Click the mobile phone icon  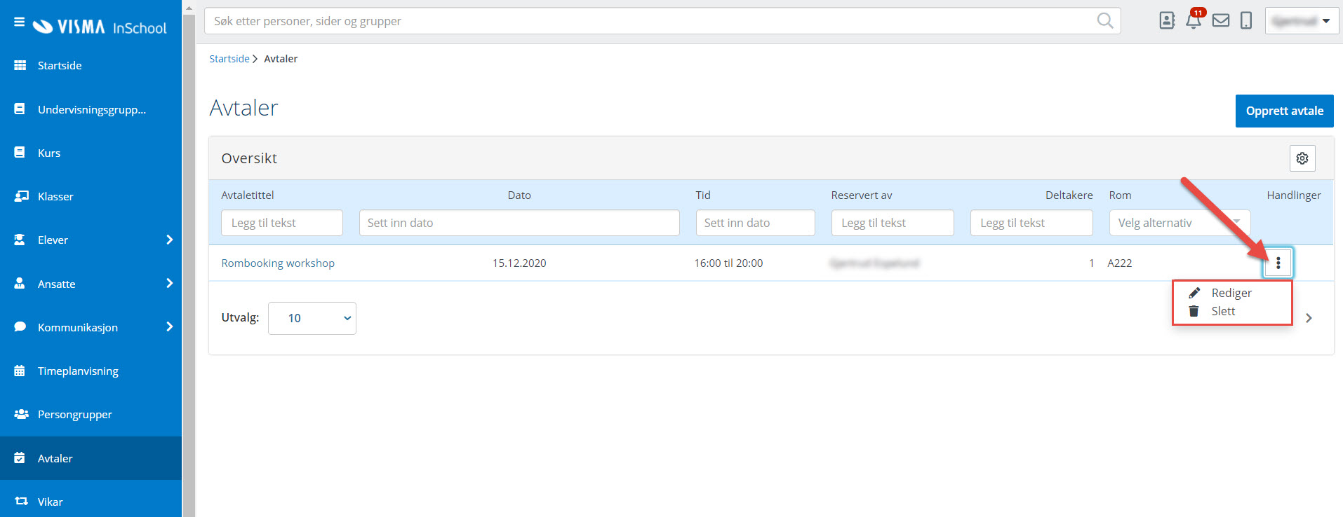(x=1246, y=20)
